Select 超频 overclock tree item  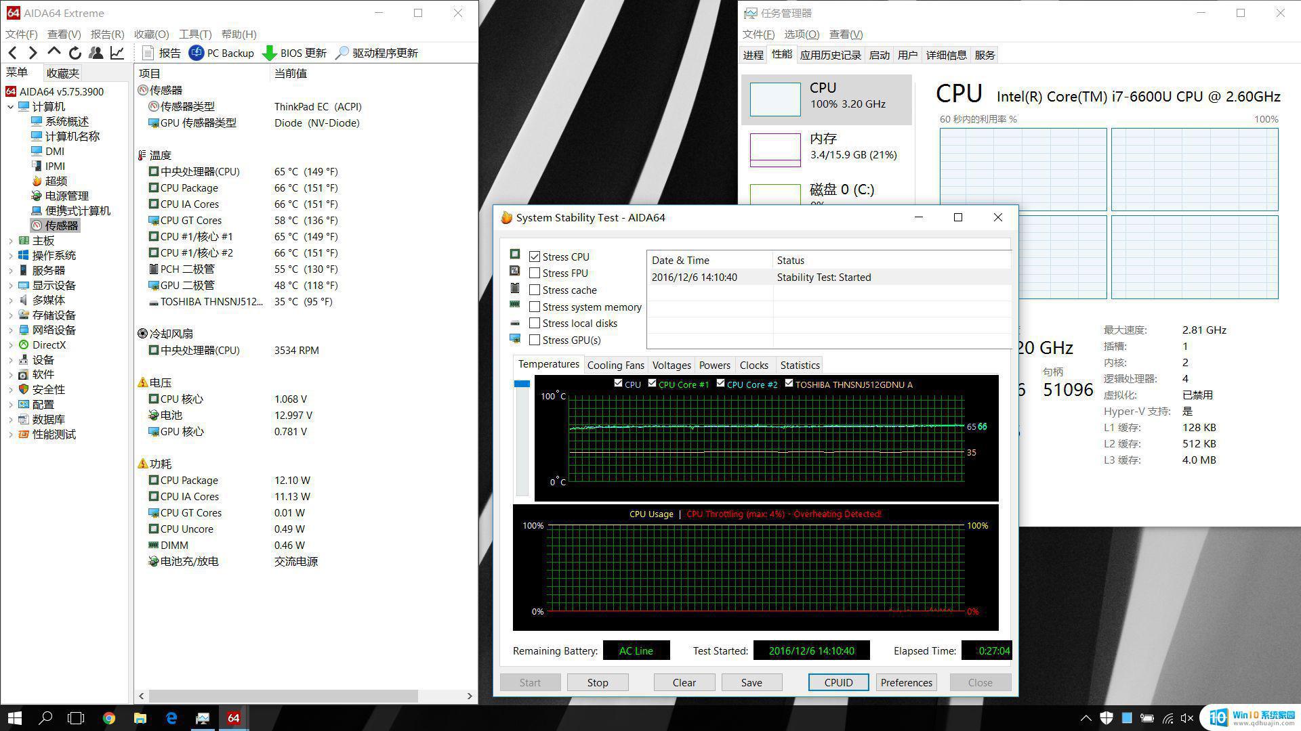coord(49,181)
